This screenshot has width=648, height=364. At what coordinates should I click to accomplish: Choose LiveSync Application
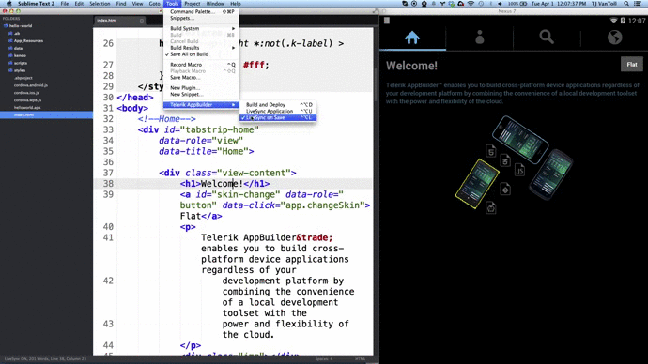(278, 112)
